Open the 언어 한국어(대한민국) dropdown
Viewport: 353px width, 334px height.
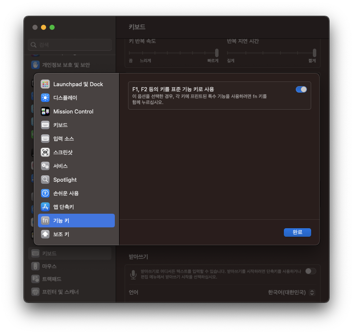(291, 292)
